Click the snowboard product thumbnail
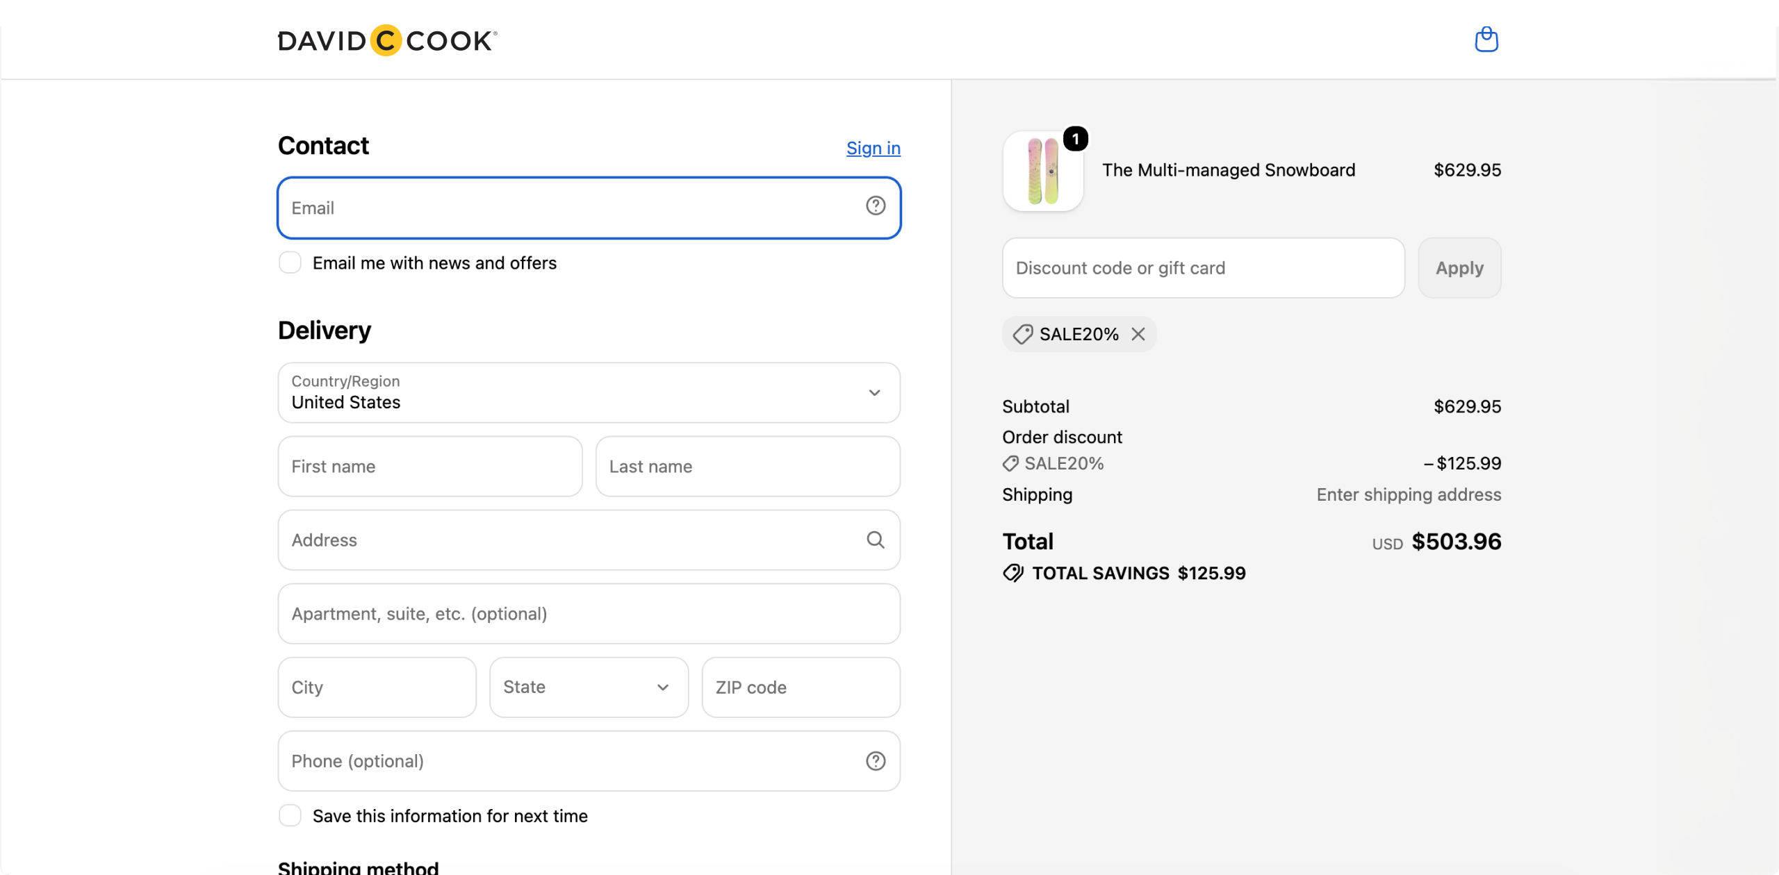Viewport: 1779px width, 875px height. pyautogui.click(x=1043, y=171)
